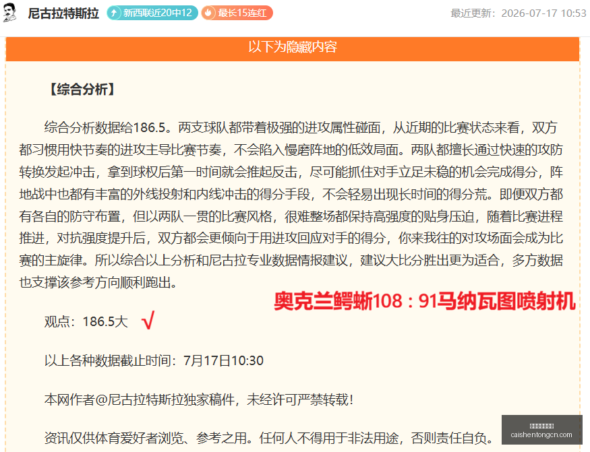Click the red check mark after 186.5大
This screenshot has width=590, height=452.
pyautogui.click(x=148, y=321)
